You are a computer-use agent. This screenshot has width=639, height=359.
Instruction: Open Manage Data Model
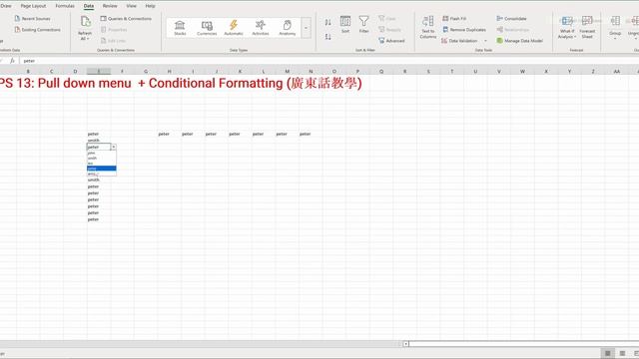[519, 41]
